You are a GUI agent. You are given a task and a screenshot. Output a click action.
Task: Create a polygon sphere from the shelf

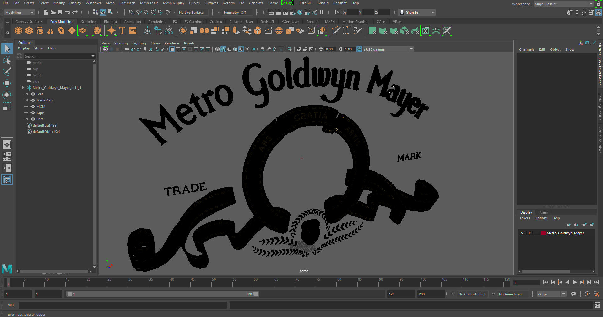19,30
